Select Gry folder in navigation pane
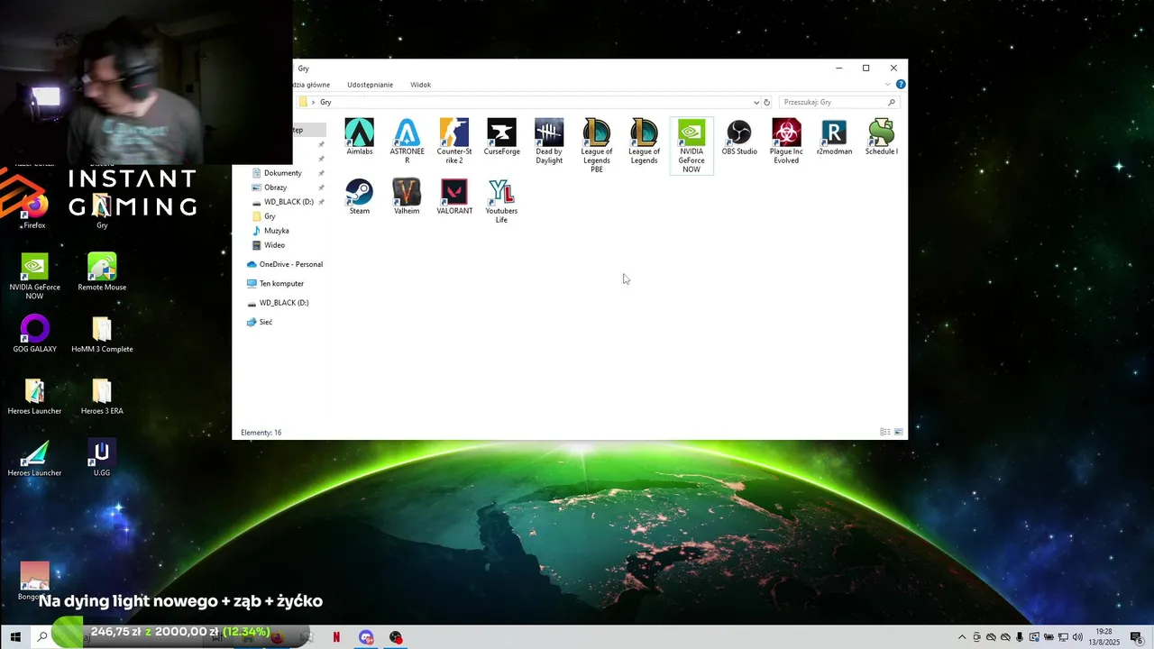1154x649 pixels. (x=269, y=216)
